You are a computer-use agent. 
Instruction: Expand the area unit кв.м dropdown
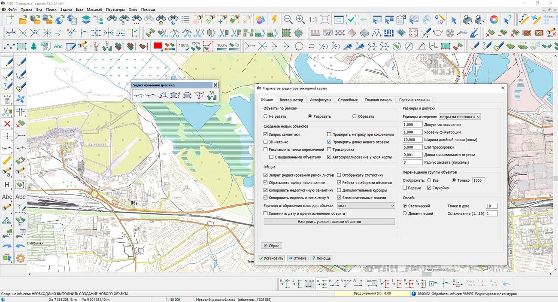point(366,206)
